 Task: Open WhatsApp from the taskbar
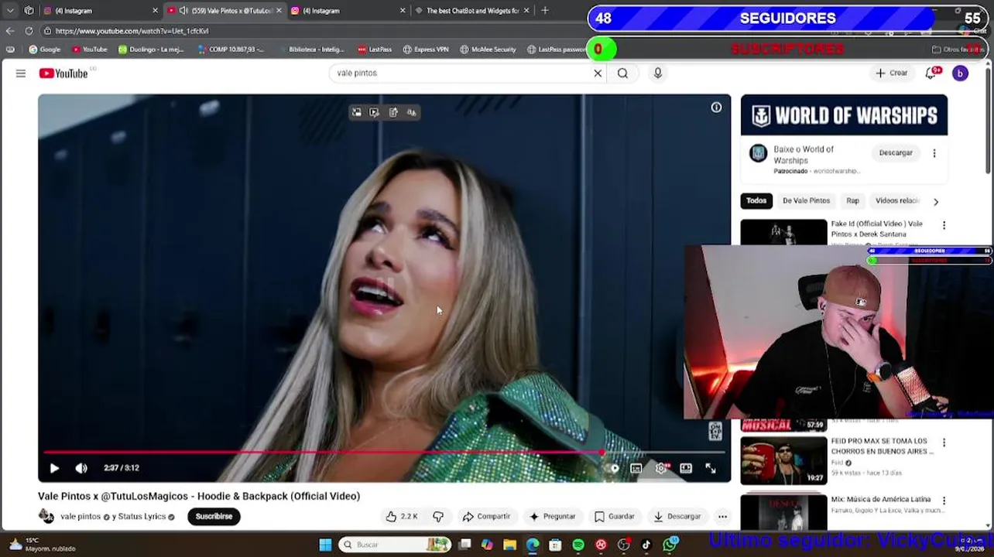670,545
